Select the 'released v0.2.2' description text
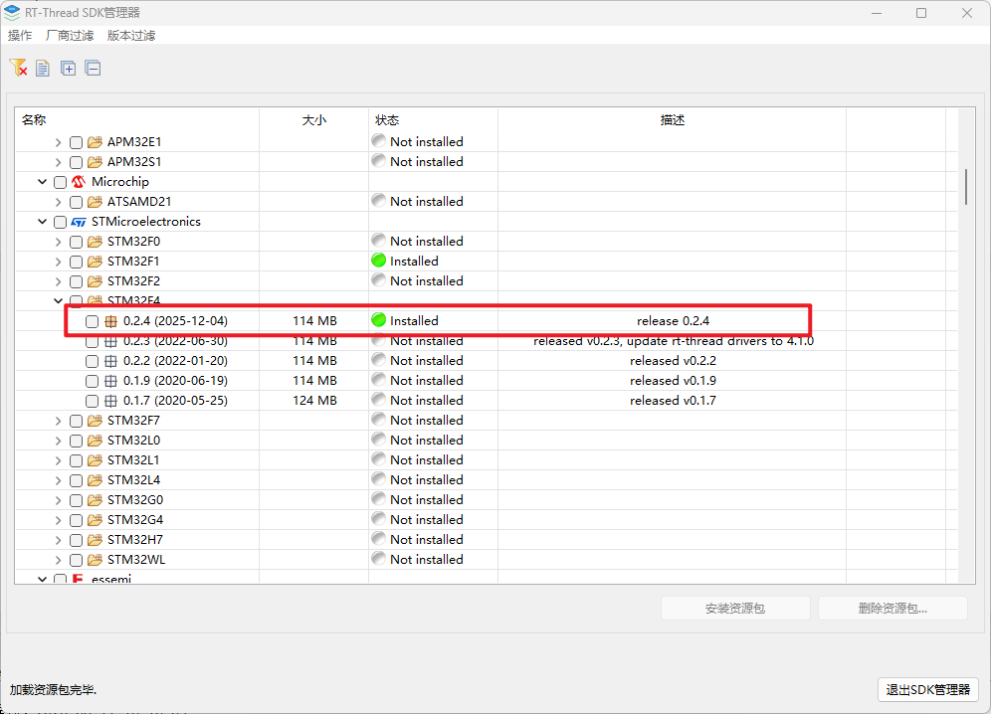Image resolution: width=991 pixels, height=714 pixels. click(673, 361)
